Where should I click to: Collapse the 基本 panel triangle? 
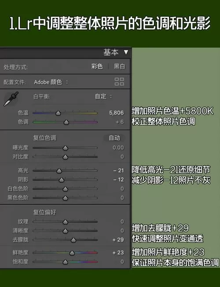coord(126,52)
